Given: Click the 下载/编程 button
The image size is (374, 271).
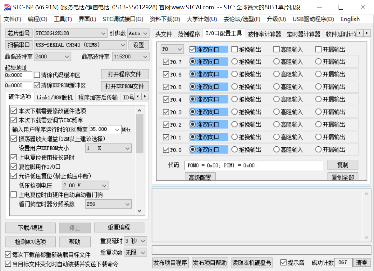Looking at the screenshot, I should 30,228.
